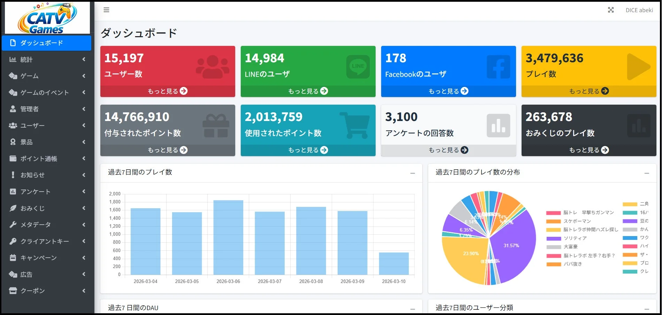Click the users group icon on red card

[x=213, y=67]
